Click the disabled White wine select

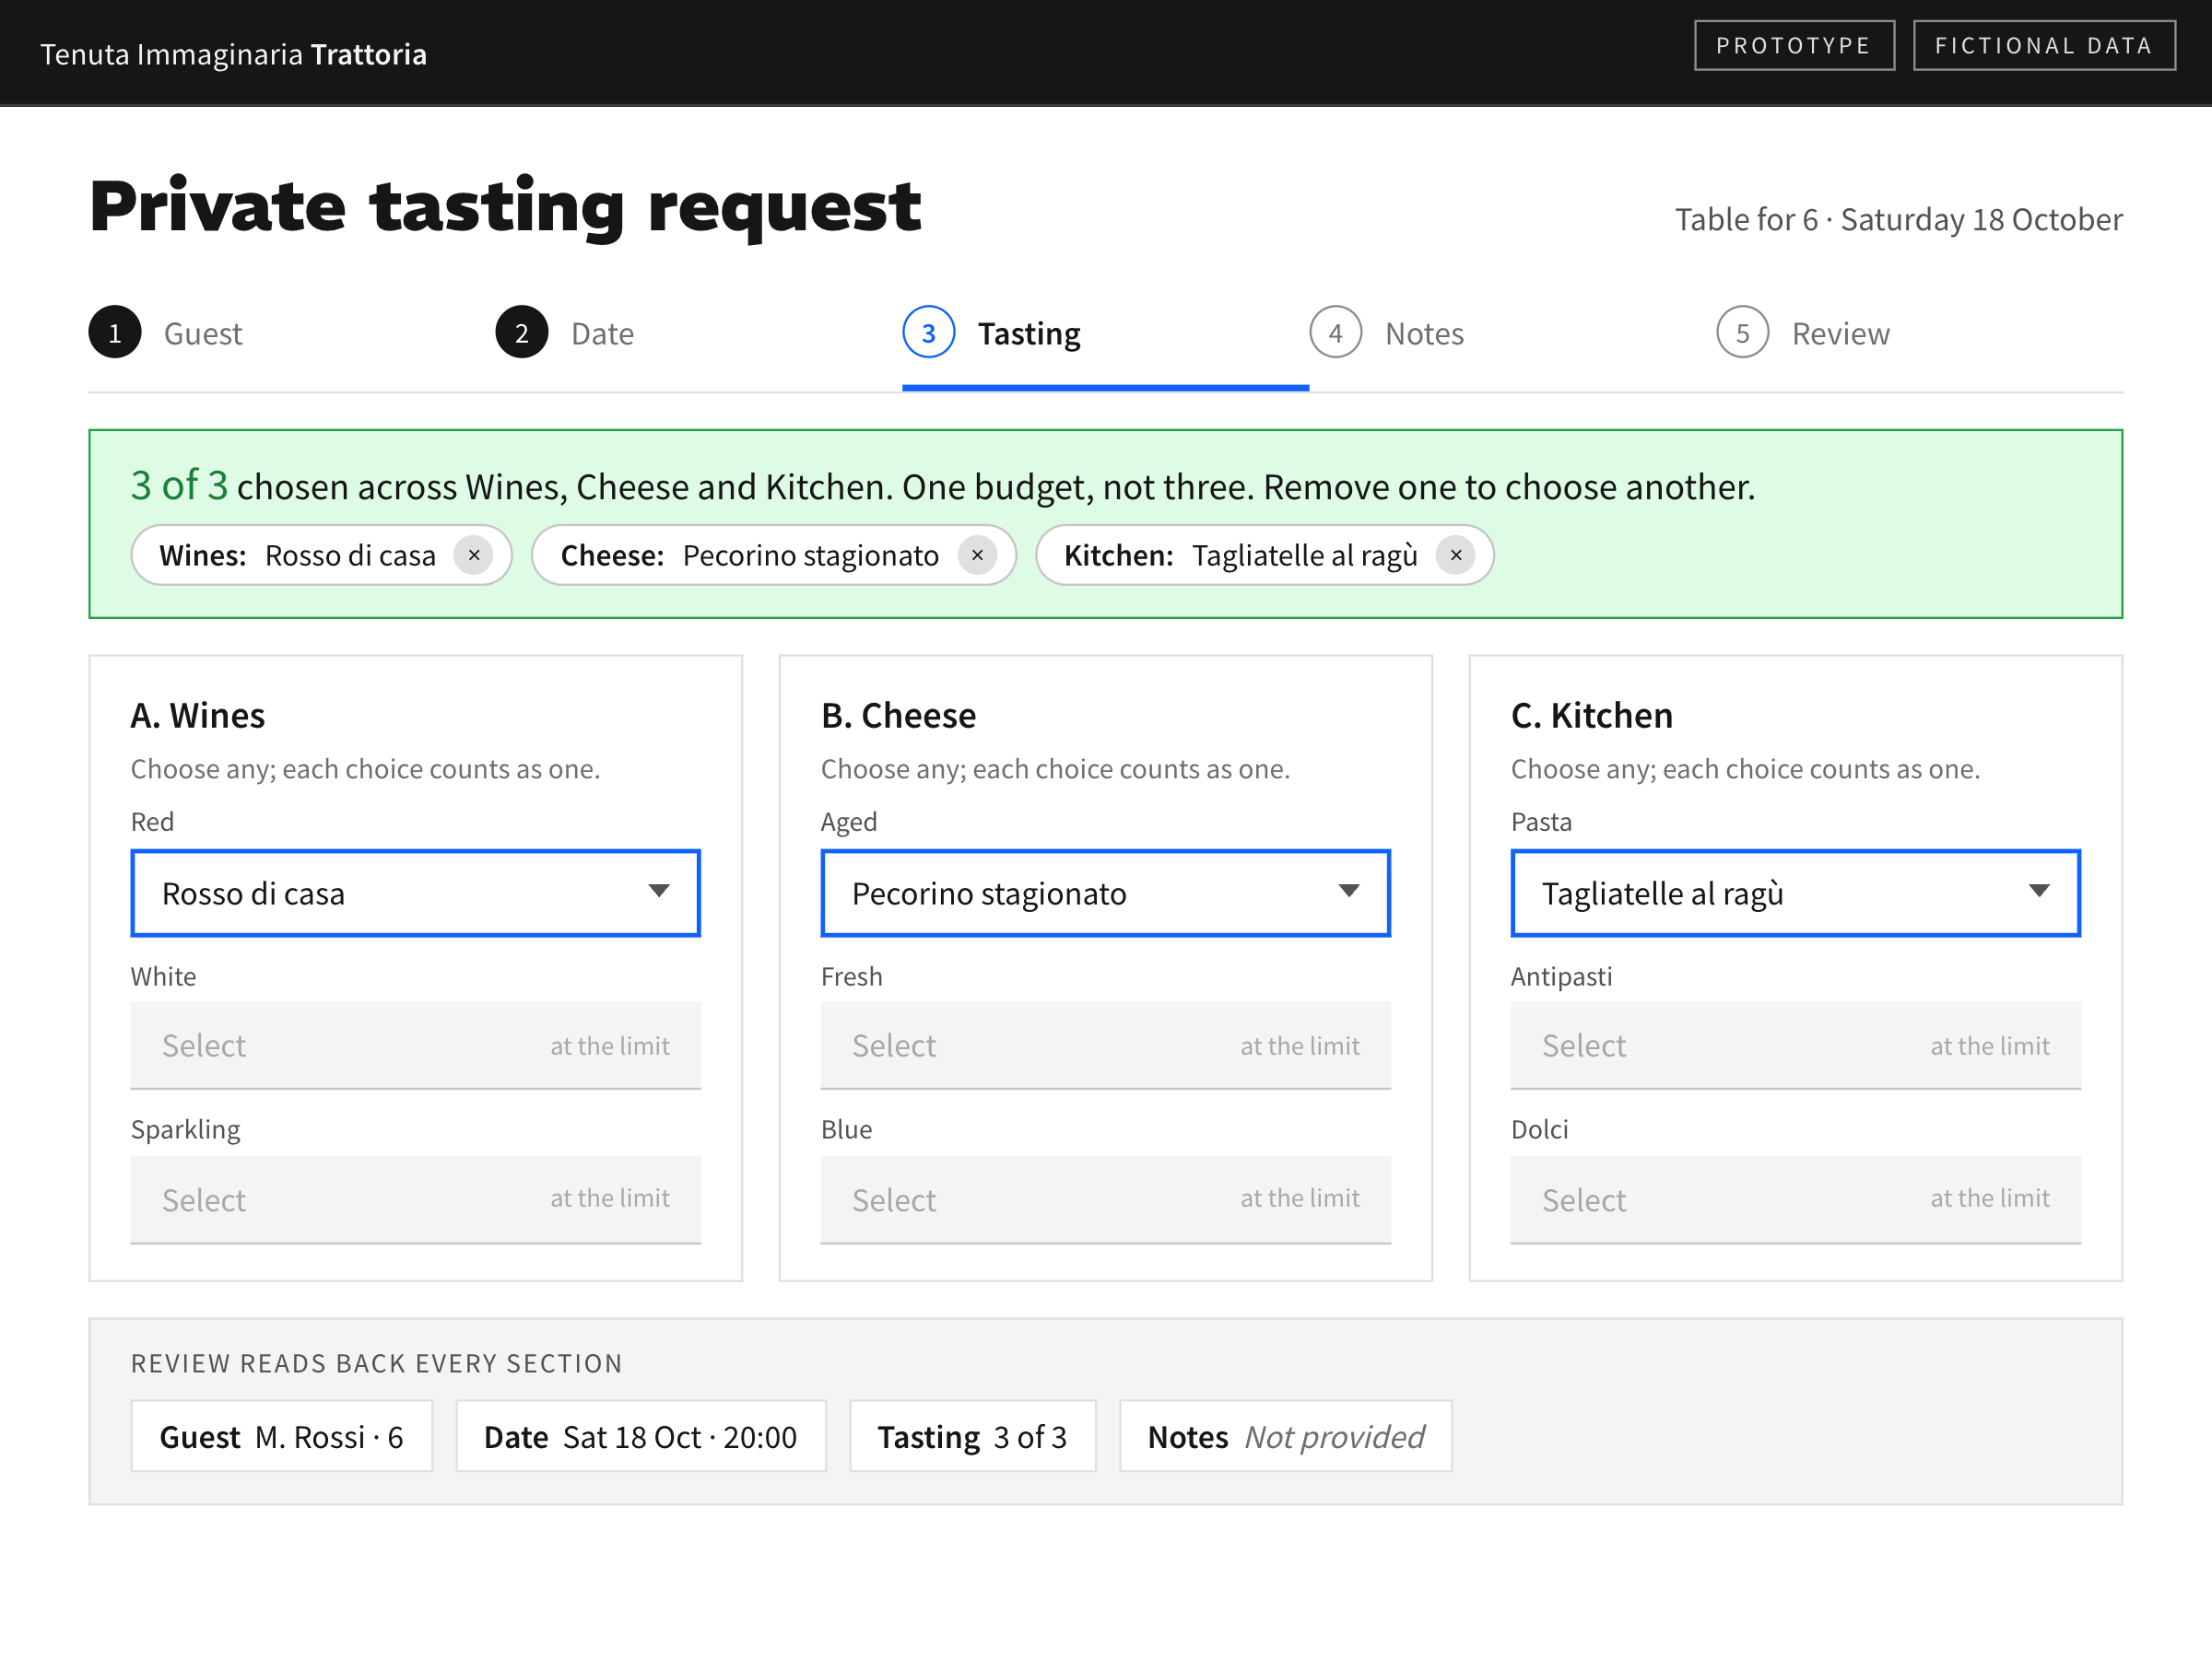pos(416,1045)
